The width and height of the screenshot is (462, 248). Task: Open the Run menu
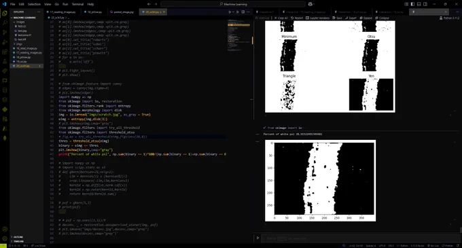coord(65,4)
